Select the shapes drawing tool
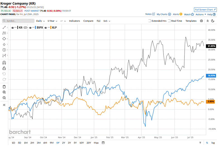 (4, 39)
